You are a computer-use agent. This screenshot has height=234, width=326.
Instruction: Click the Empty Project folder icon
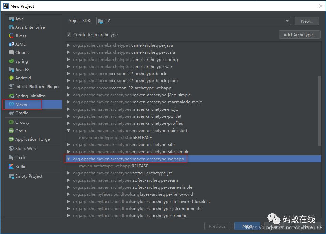[11, 176]
